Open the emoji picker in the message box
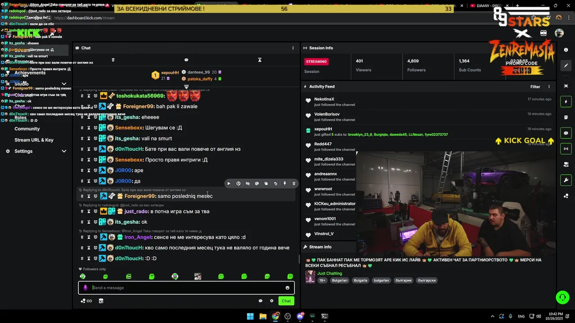Viewport: 575px width, 323px height. pos(287,288)
